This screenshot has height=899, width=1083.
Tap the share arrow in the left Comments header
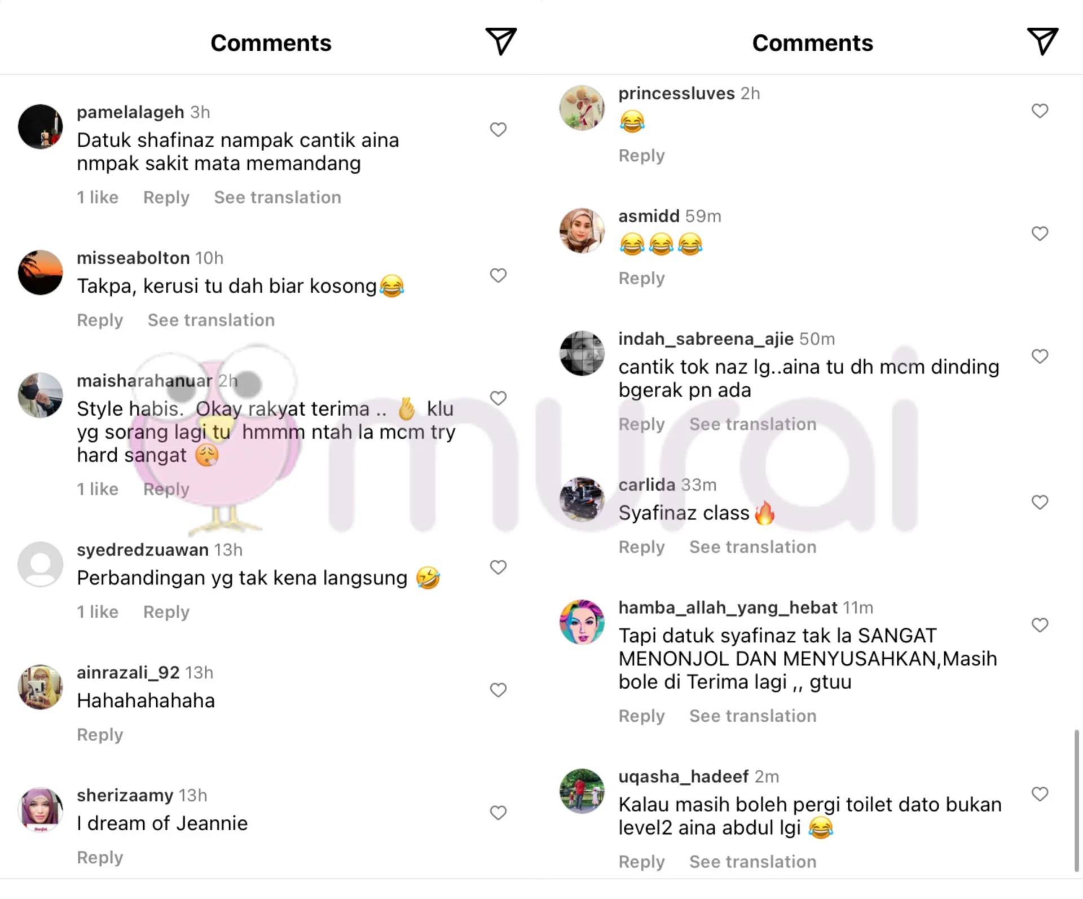[x=501, y=42]
